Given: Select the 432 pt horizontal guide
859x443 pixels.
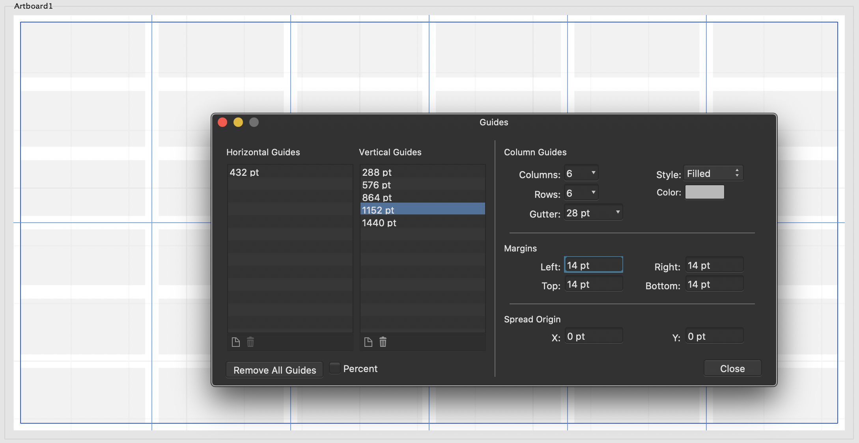Looking at the screenshot, I should (290, 172).
